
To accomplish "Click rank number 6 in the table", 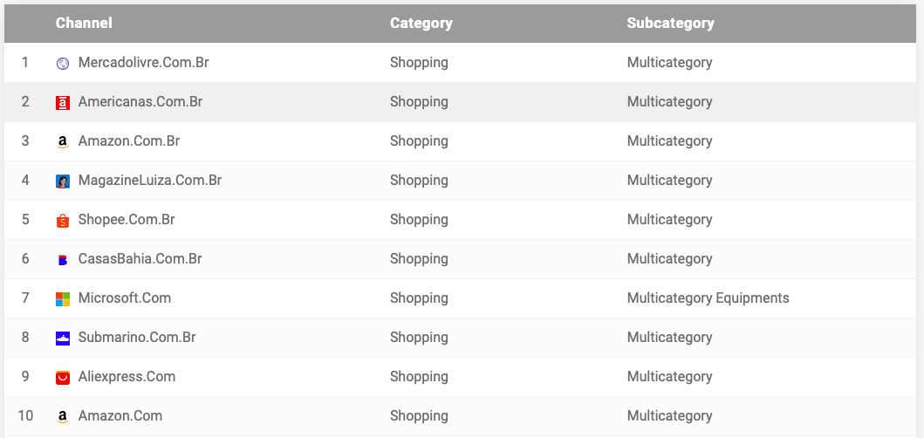I will pos(25,259).
